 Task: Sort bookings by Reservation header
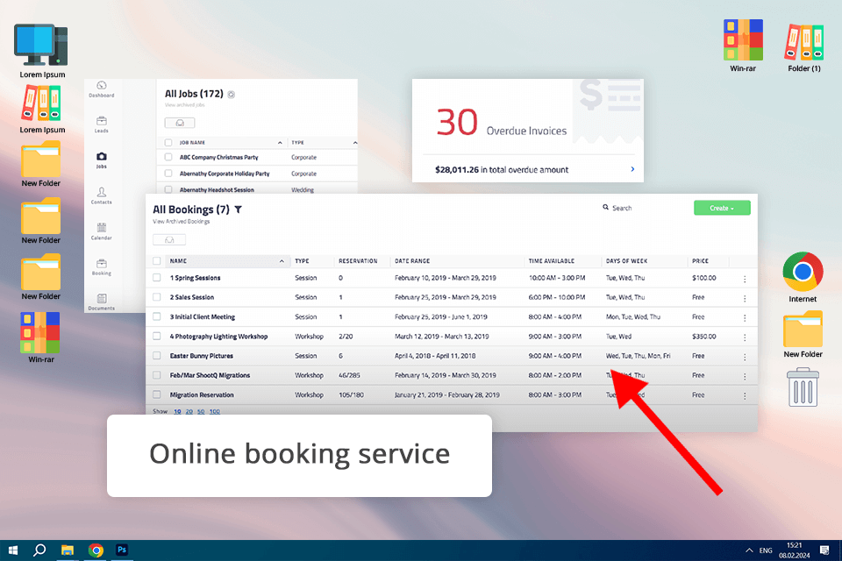click(358, 261)
